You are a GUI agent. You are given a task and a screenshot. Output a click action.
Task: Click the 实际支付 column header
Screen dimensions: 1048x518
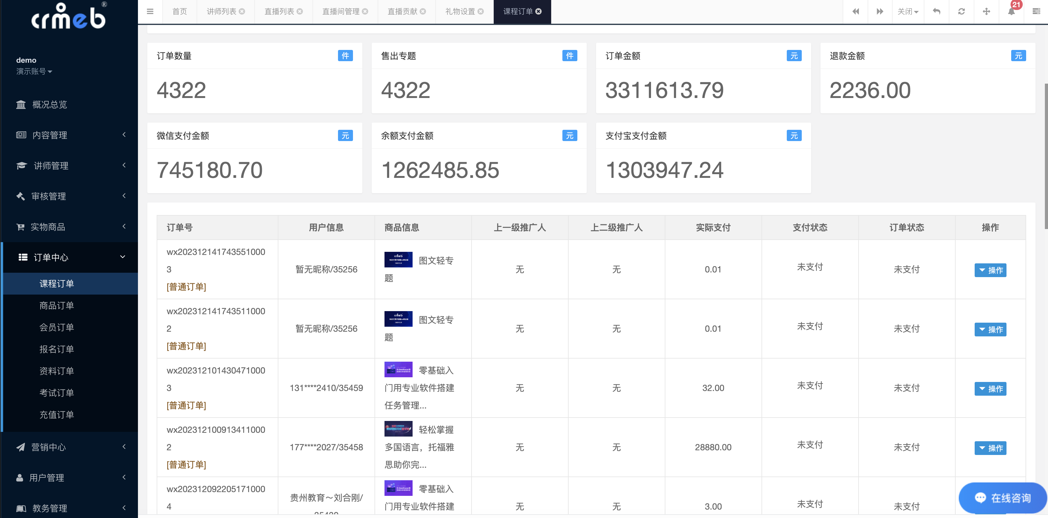tap(713, 227)
